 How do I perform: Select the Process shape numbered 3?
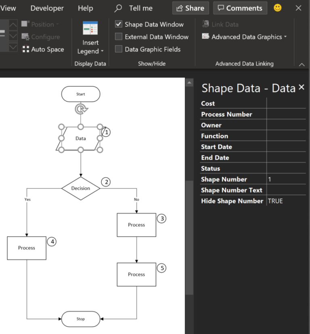click(x=136, y=225)
